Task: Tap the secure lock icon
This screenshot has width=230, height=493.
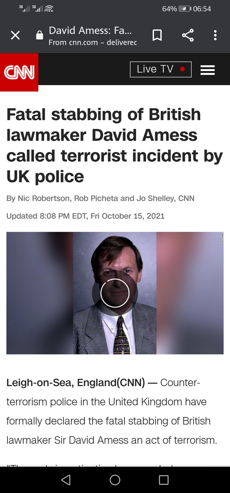Action: click(40, 35)
